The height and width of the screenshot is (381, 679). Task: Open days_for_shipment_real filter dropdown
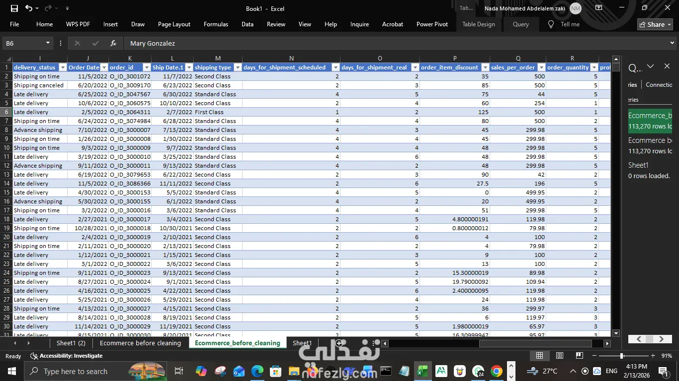pyautogui.click(x=415, y=67)
